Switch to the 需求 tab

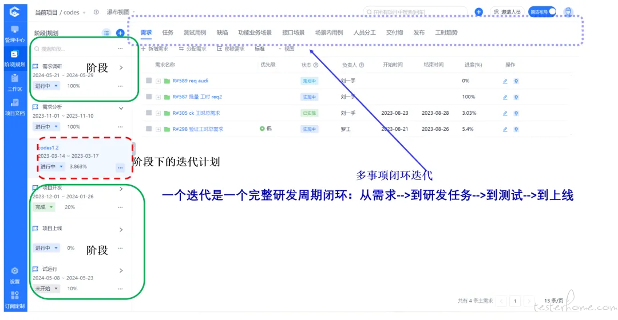click(x=146, y=33)
